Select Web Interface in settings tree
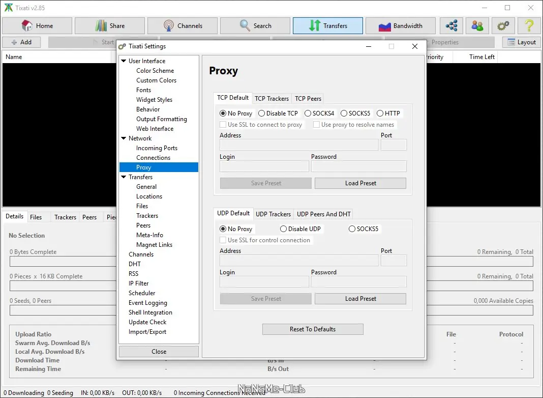This screenshot has height=398, width=543. 155,129
